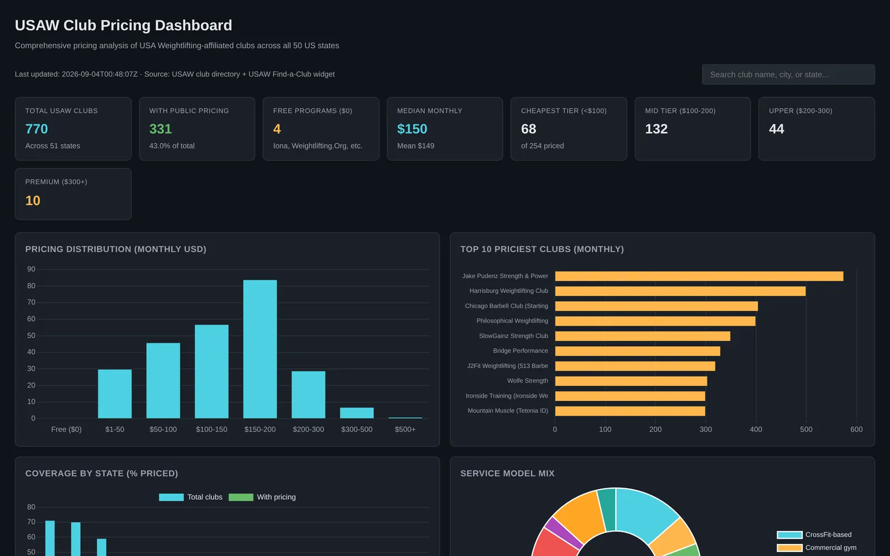Click the SlowGainz Strength Club bar
Image resolution: width=890 pixels, height=556 pixels.
(x=642, y=336)
